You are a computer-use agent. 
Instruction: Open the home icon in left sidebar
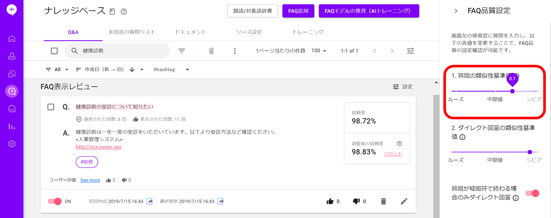tap(12, 39)
